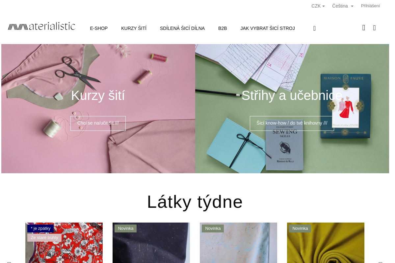The image size is (395, 263).
Task: Select SDÍLENÁ ŠICÍ DÍLNA menu item
Action: point(182,28)
